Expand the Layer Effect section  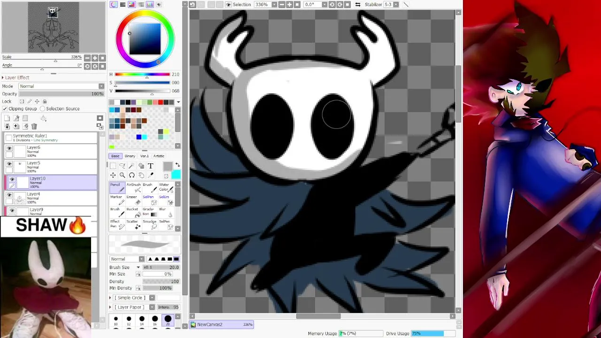point(3,77)
